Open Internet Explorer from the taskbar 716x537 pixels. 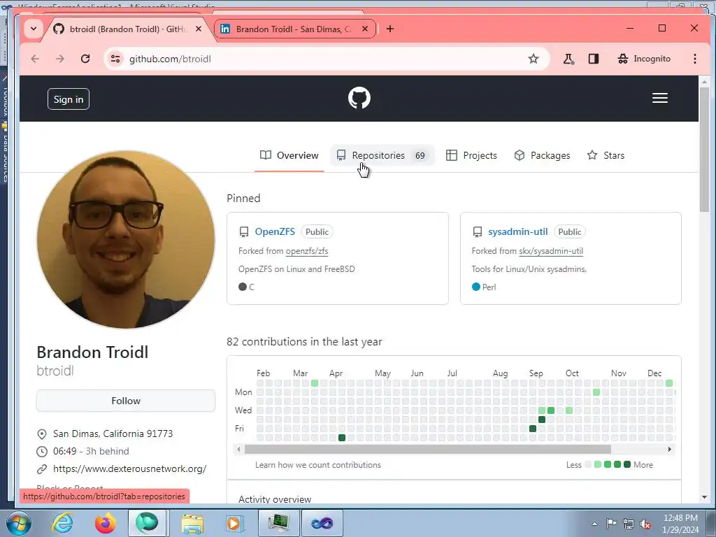[62, 523]
